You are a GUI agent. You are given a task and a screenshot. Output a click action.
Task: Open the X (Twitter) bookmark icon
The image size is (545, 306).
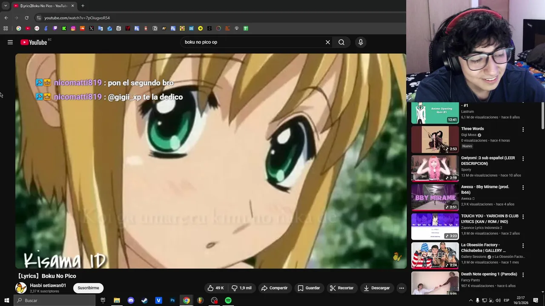91,28
